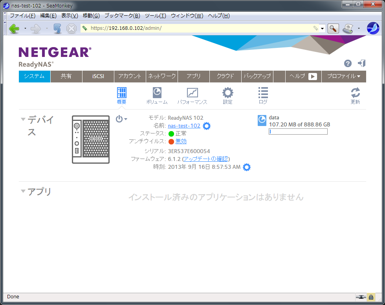Click the feed tag icon in the address bar

[x=316, y=28]
